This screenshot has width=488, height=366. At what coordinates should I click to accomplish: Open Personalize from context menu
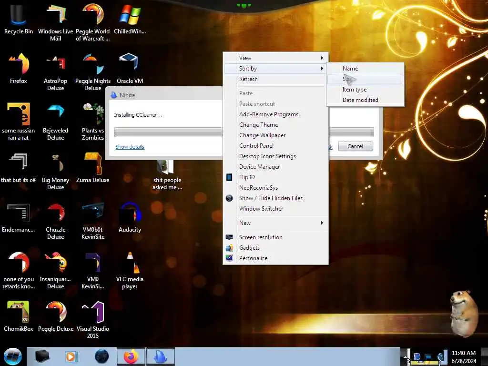[x=276, y=258]
